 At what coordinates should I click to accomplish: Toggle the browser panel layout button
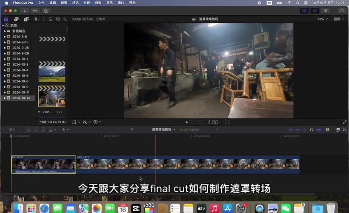click(x=304, y=11)
